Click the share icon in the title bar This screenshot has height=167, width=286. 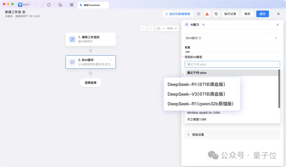click(x=60, y=4)
